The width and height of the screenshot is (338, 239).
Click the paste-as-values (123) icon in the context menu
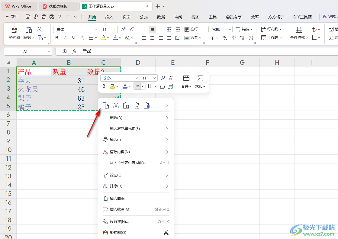point(137,105)
